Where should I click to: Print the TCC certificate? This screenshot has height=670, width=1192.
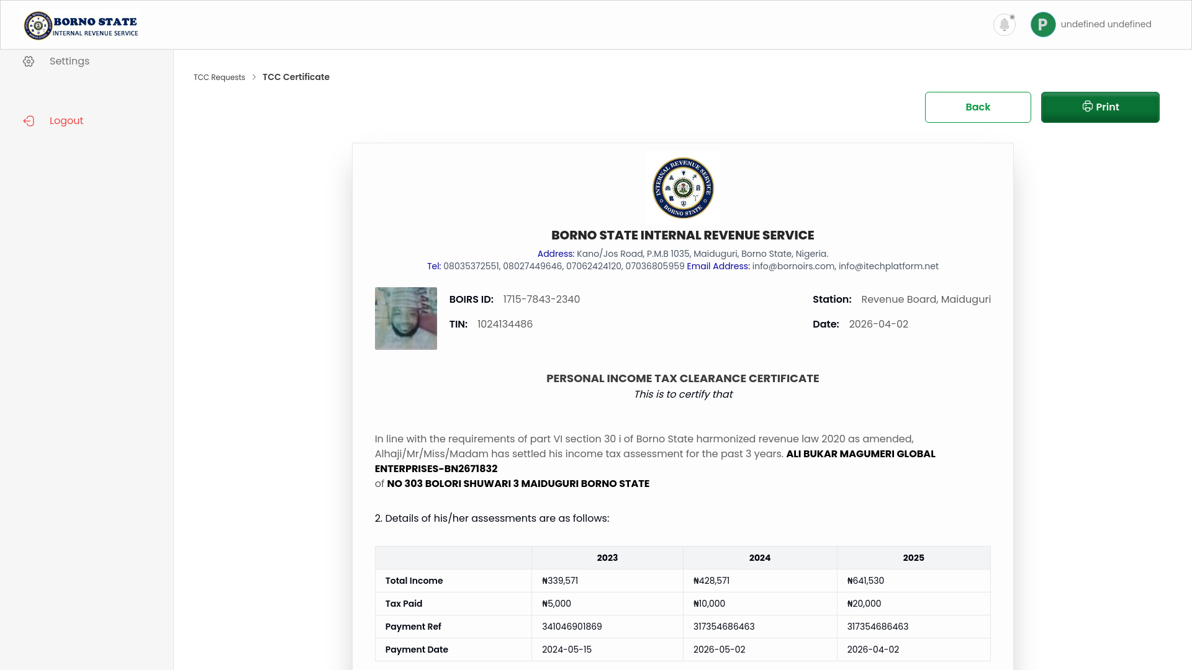[x=1100, y=107]
